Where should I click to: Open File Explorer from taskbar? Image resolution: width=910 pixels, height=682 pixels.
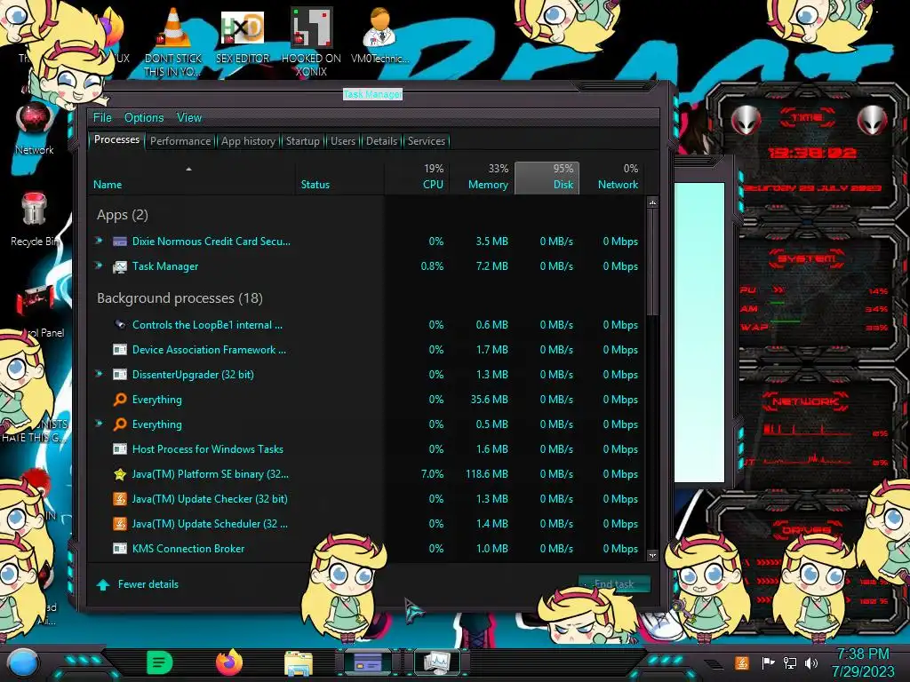299,662
